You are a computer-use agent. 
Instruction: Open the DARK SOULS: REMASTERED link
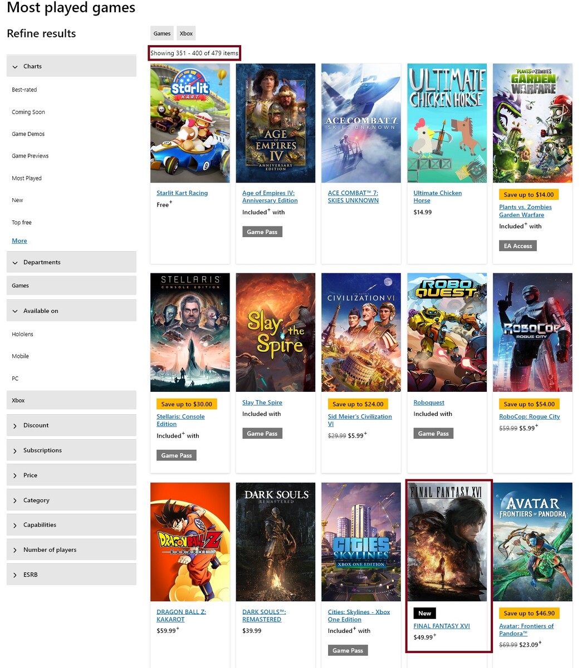(264, 616)
